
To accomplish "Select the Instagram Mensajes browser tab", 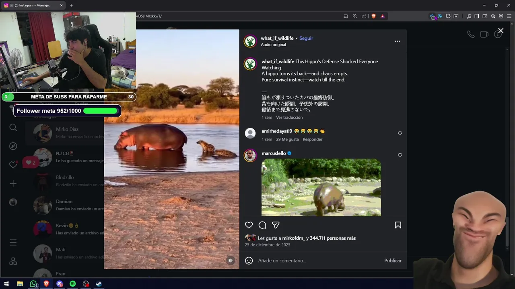I will [x=33, y=5].
